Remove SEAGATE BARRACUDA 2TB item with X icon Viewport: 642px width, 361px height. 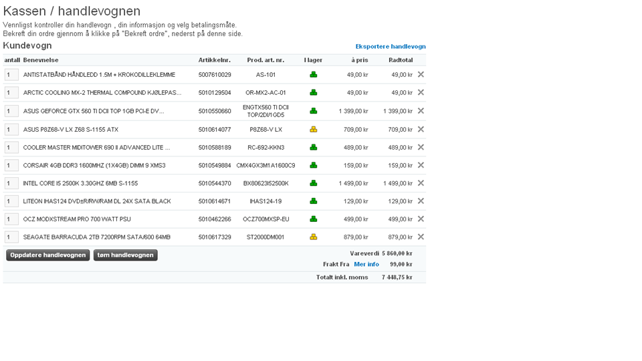point(421,237)
